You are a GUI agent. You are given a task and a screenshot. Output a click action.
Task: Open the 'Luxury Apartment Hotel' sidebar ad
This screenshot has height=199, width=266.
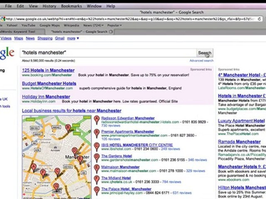(241, 121)
